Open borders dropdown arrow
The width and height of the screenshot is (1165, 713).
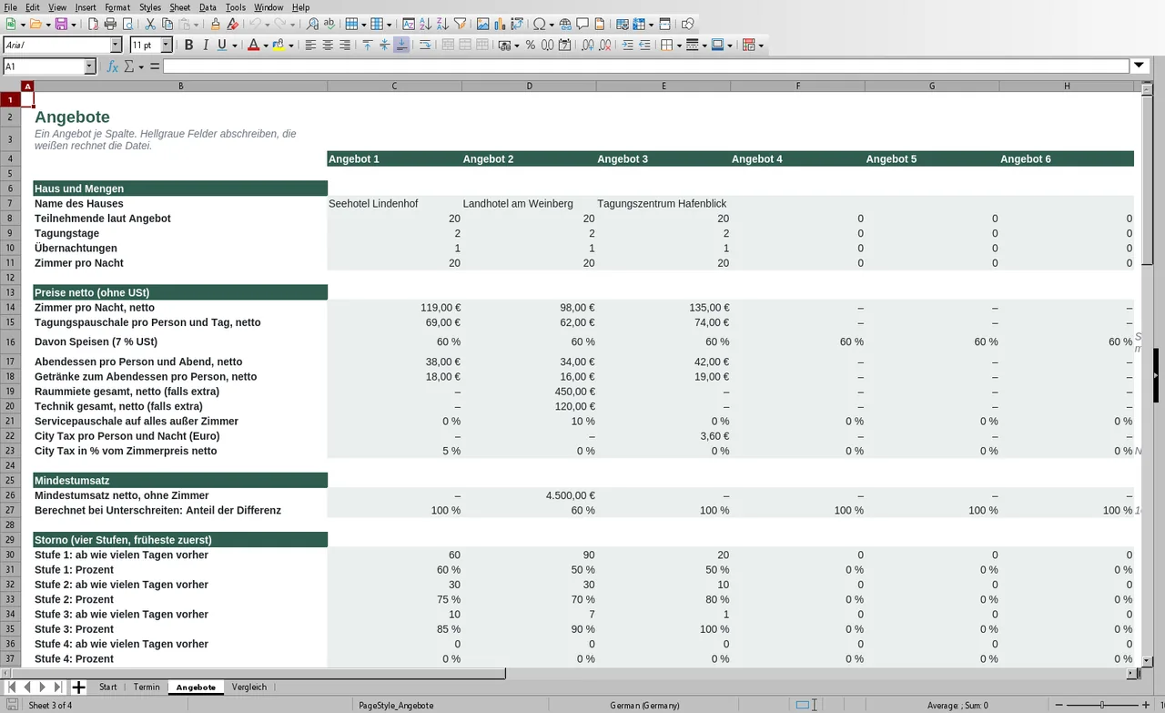point(678,45)
